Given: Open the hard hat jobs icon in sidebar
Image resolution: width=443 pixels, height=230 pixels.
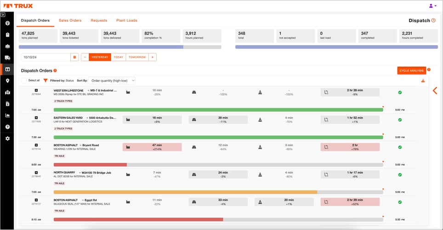Looking at the screenshot, I should coord(8,46).
